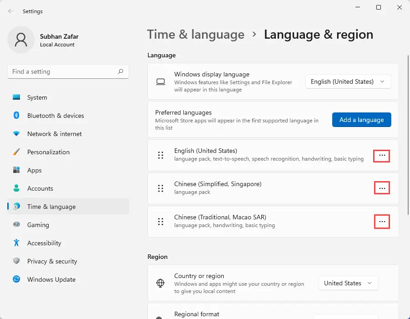Open Windows display language dropdown
Image resolution: width=410 pixels, height=319 pixels.
348,81
